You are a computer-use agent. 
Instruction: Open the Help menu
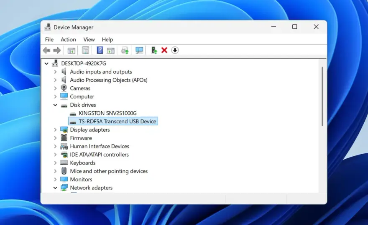[107, 40]
